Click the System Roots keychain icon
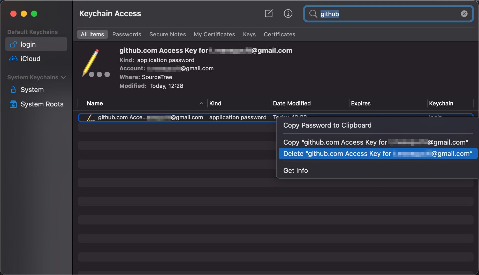 click(x=13, y=104)
